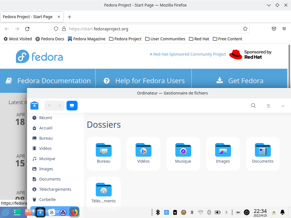
Task: Click the site security padlock icon
Action: 64,29
